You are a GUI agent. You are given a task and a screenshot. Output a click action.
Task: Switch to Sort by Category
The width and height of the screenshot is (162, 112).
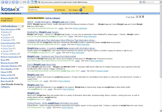pos(53,18)
